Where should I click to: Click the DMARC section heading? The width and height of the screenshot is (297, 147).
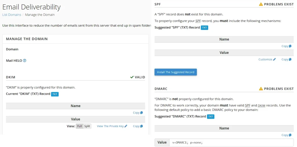[161, 89]
